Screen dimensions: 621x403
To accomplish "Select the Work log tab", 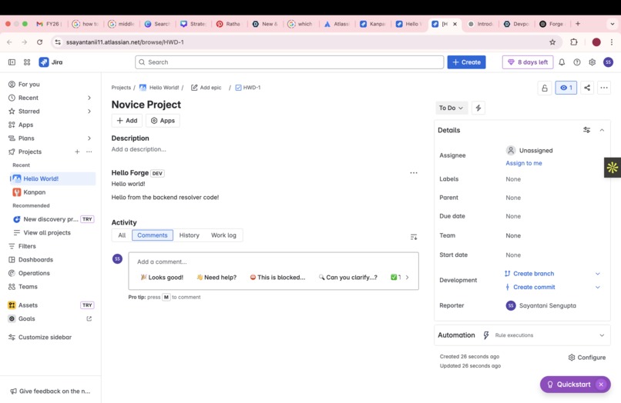I will pos(223,235).
